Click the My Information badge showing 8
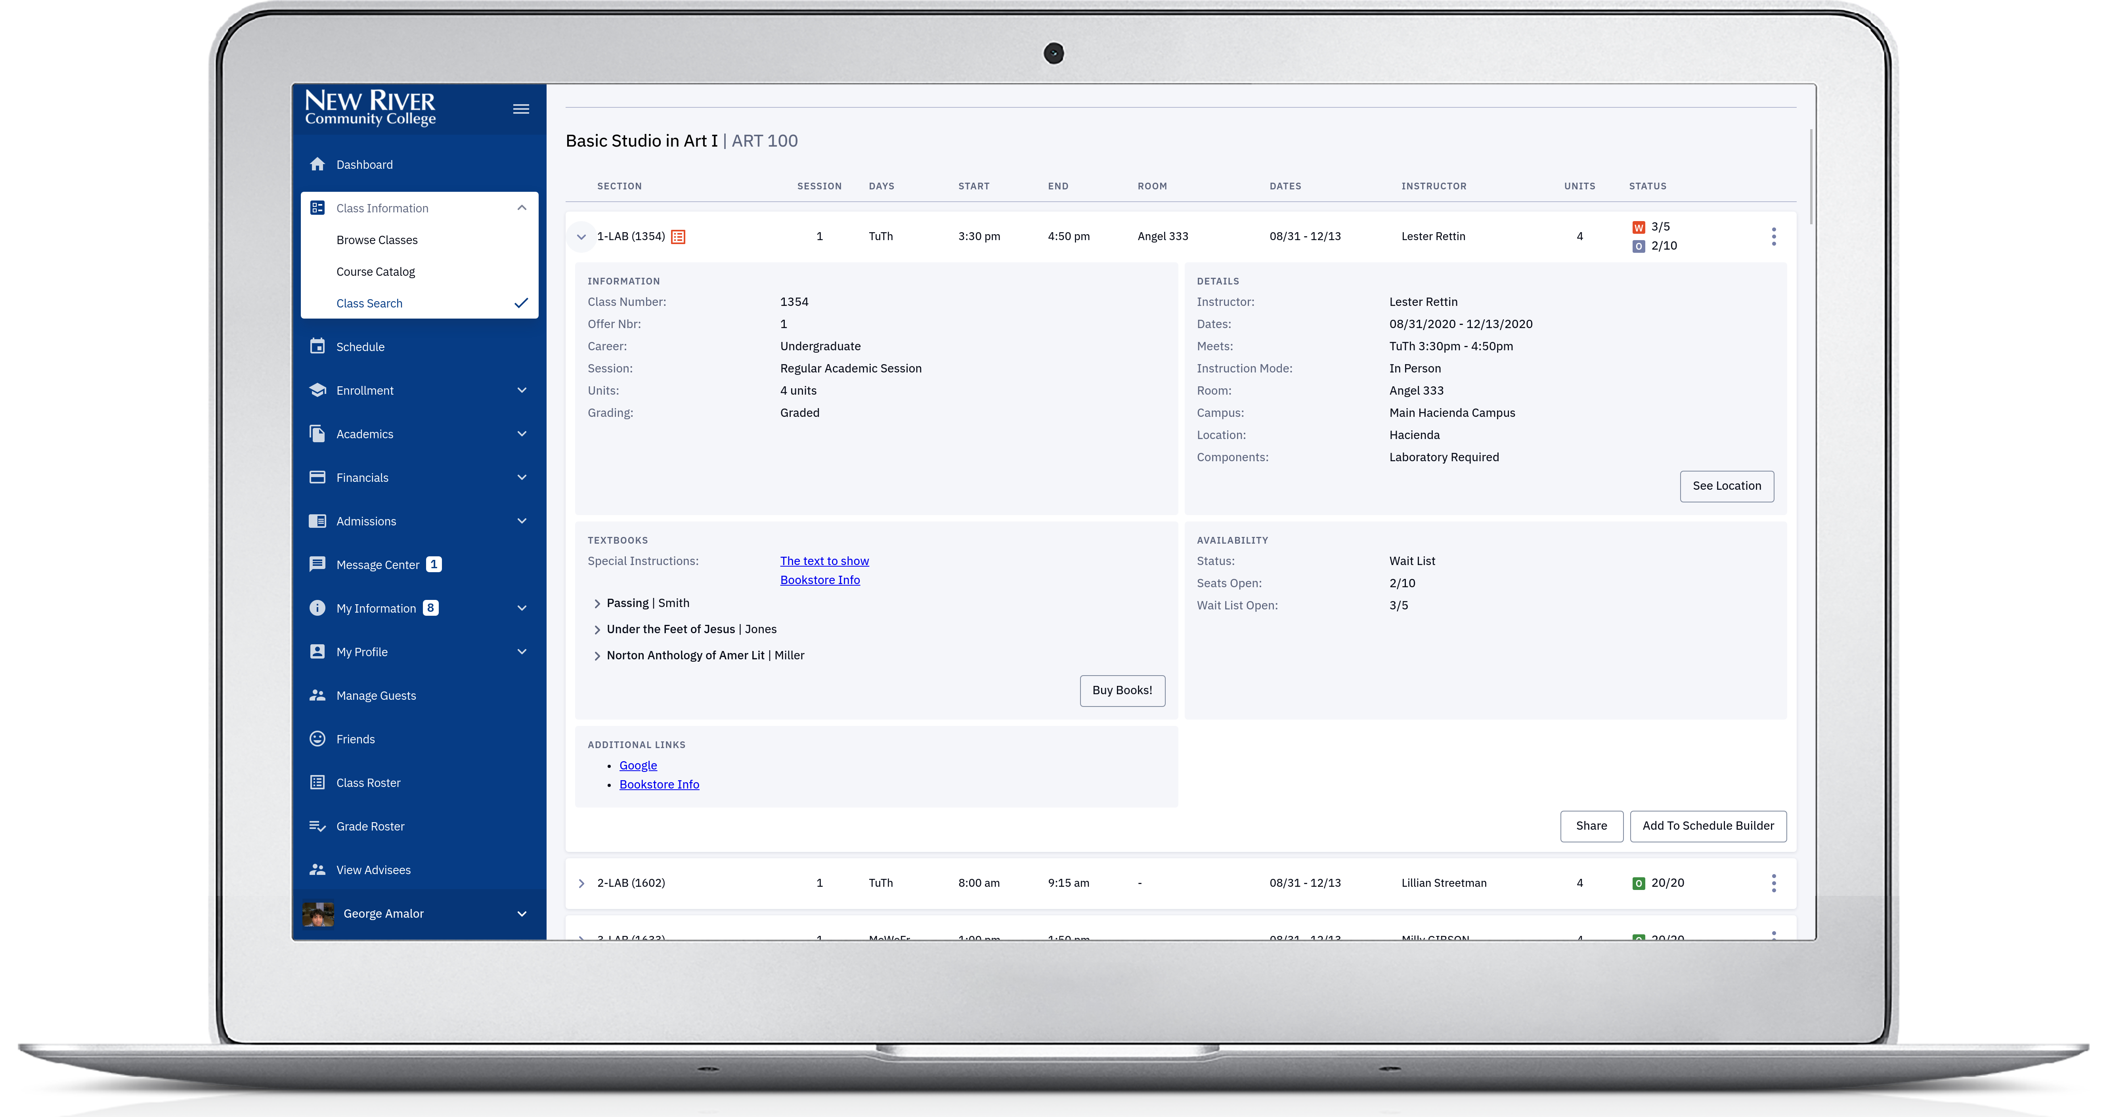2111x1117 pixels. click(430, 607)
